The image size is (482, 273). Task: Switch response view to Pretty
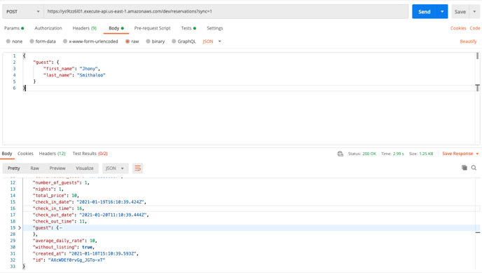pos(14,168)
